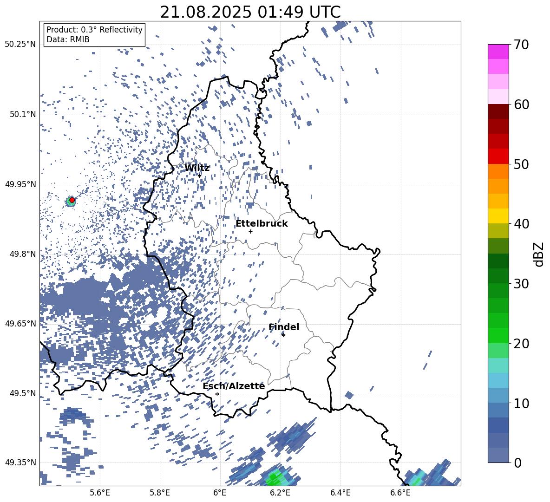
Task: Click the colorbar tick value 50
Action: point(522,164)
